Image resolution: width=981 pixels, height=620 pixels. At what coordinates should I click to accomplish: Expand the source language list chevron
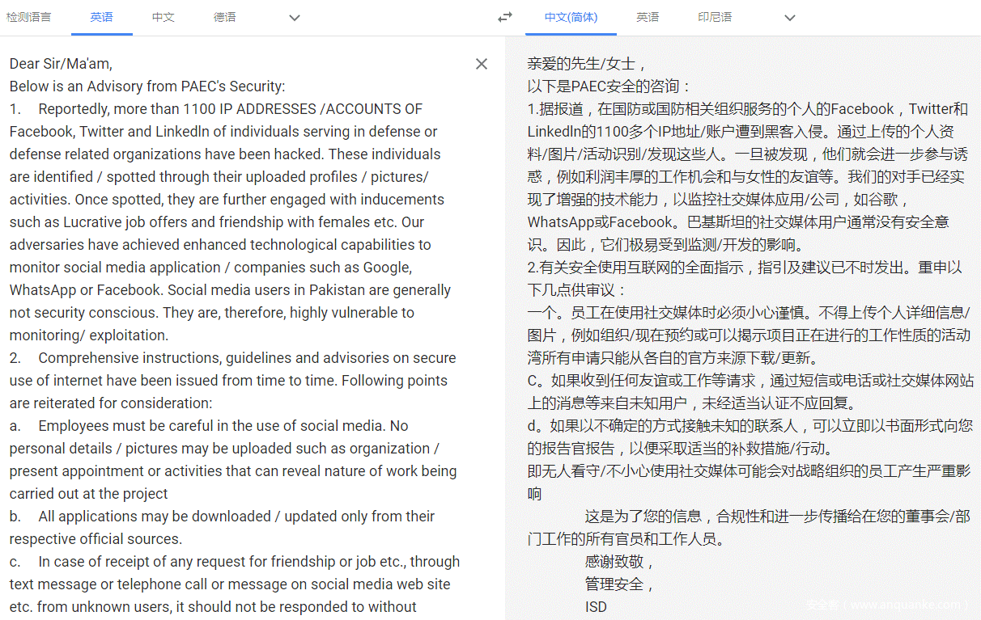(295, 18)
